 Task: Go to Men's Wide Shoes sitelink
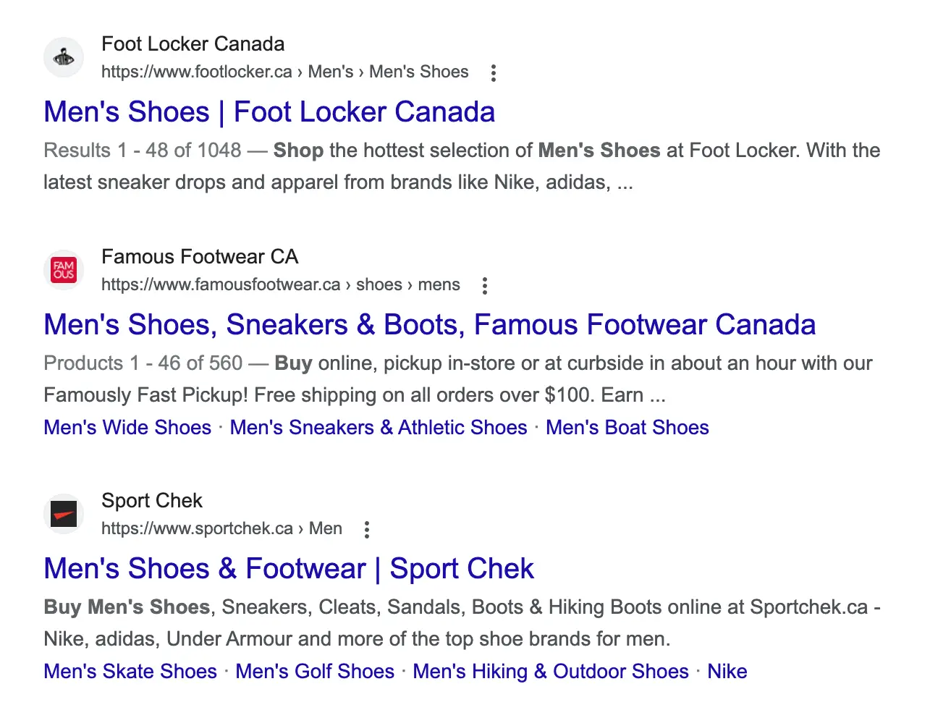[x=127, y=428]
